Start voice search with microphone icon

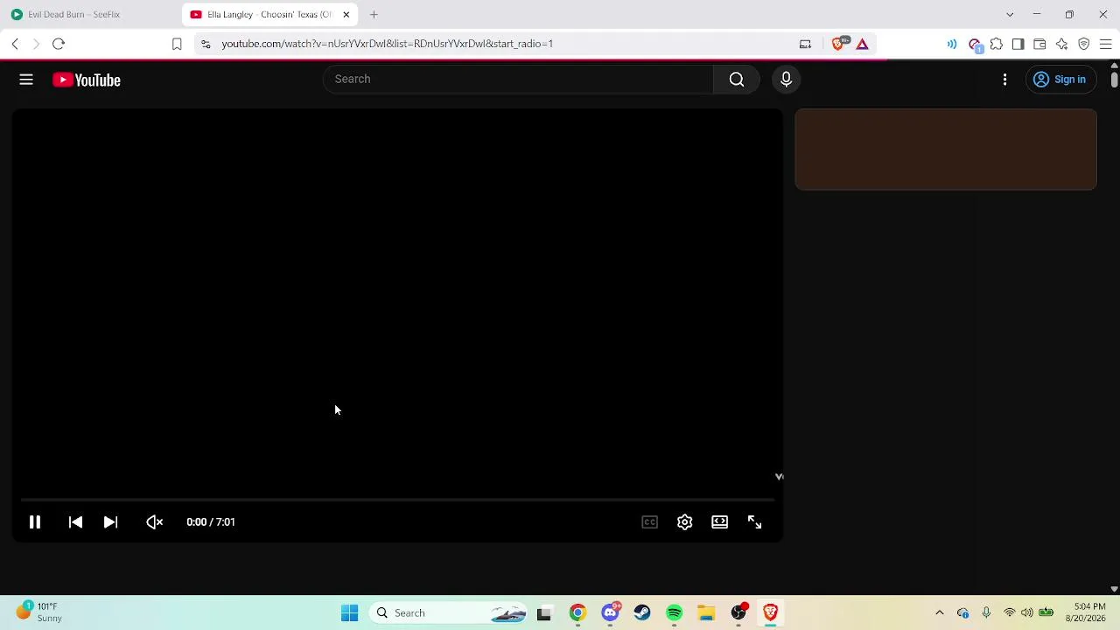[786, 80]
